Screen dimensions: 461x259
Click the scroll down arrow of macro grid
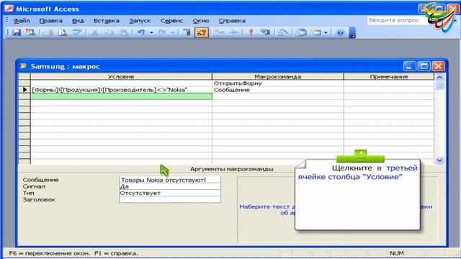point(439,160)
